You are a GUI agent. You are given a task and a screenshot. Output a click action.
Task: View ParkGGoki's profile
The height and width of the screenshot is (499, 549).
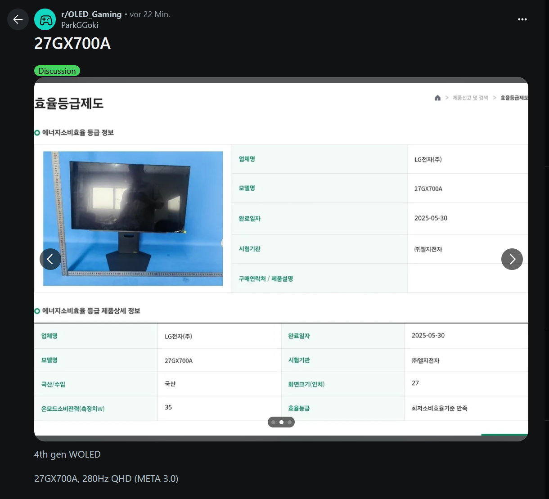(x=80, y=25)
